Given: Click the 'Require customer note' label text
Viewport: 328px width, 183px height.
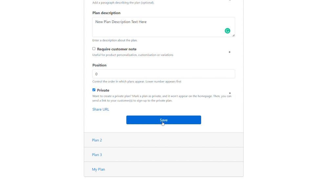Looking at the screenshot, I should pos(117,49).
